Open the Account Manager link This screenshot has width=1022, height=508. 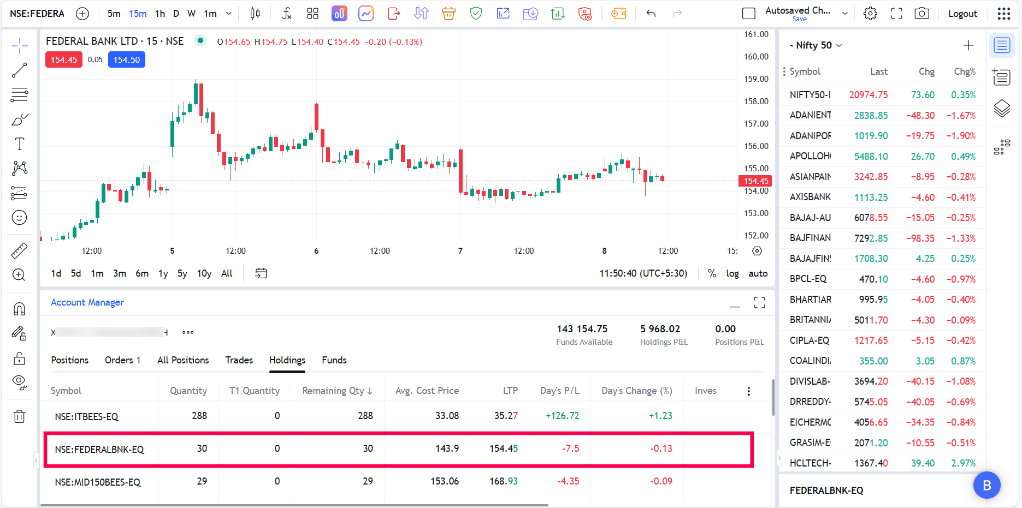87,302
